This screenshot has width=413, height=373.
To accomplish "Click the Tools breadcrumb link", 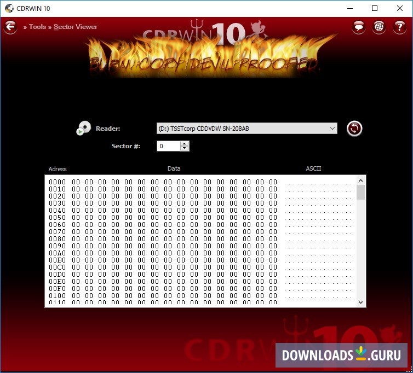I will [37, 27].
